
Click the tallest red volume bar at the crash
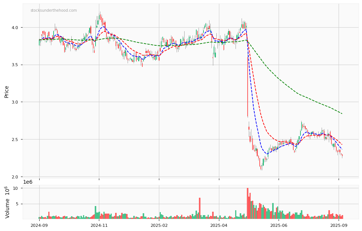pos(248,203)
